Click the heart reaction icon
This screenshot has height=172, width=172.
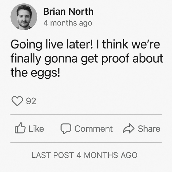[x=17, y=101]
